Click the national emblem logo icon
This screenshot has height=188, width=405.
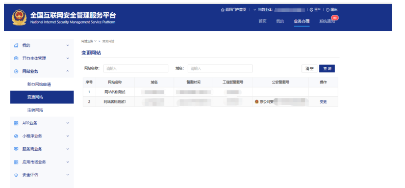(19, 17)
